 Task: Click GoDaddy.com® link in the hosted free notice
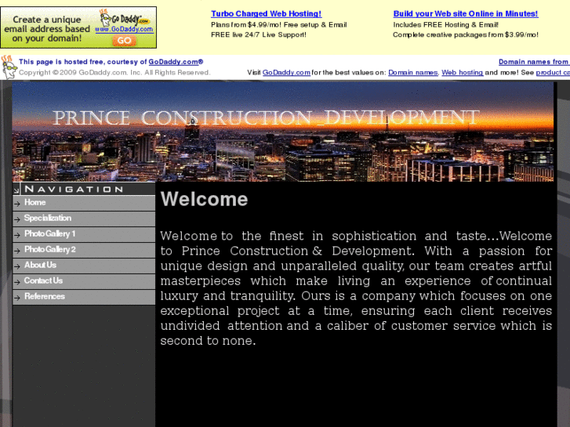coord(176,62)
